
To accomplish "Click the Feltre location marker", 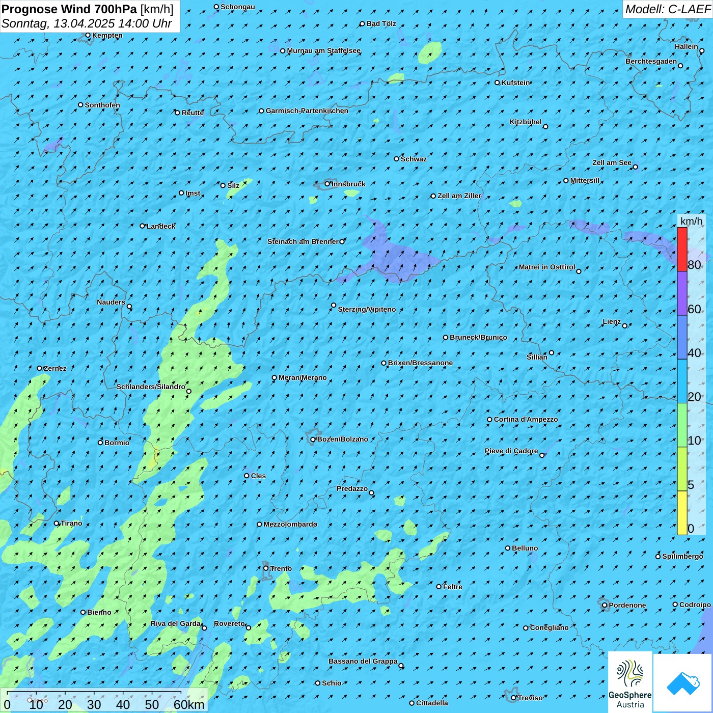I will point(439,587).
